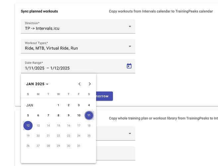Select January 8 in calendar

coord(58,115)
